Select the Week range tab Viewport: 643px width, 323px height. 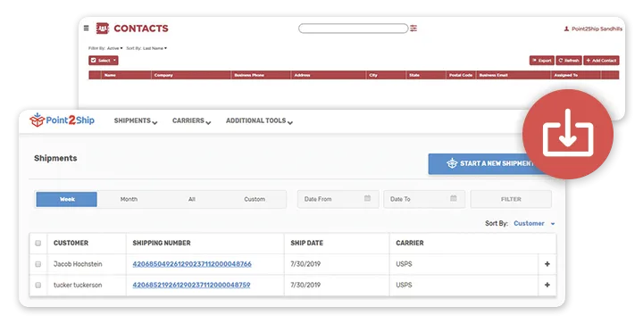pos(67,199)
